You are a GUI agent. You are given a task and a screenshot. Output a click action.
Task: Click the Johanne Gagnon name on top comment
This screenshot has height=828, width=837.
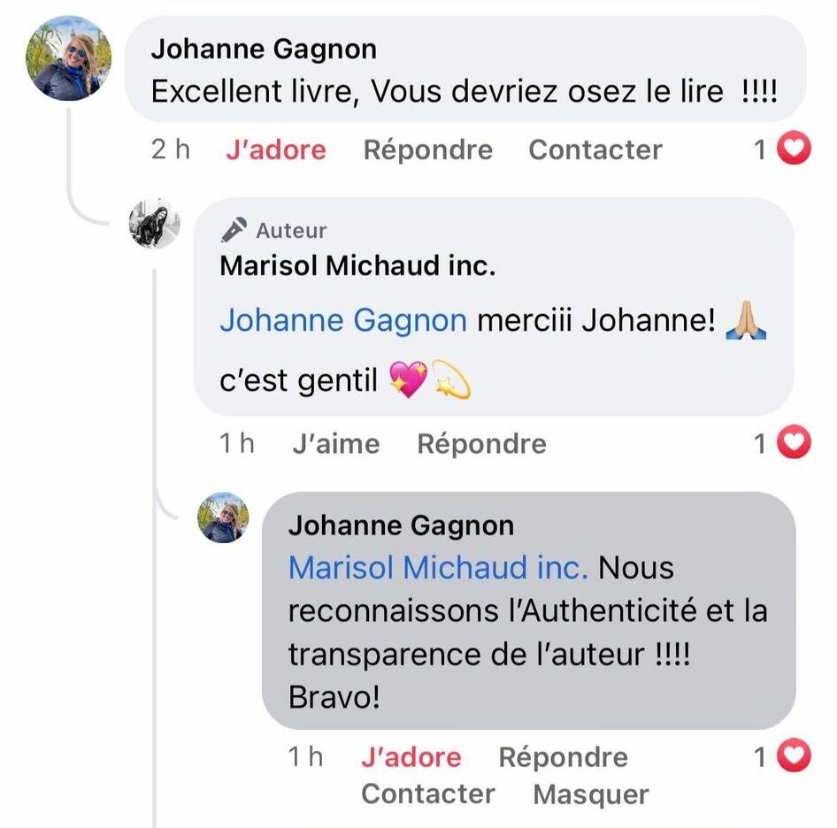click(x=264, y=49)
